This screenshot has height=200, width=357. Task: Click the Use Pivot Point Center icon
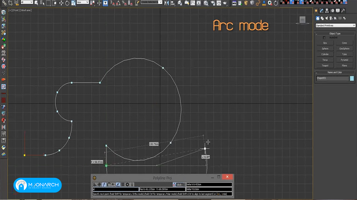[x=93, y=3]
